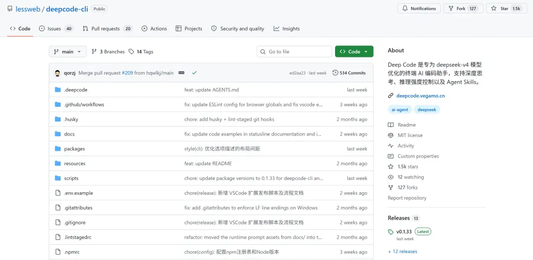Click the .npmrc file icon
Viewport: 533px width, 260px height.
(x=57, y=252)
